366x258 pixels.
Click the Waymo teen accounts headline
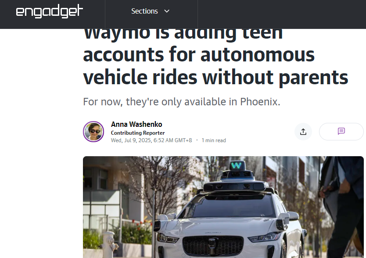[215, 57]
